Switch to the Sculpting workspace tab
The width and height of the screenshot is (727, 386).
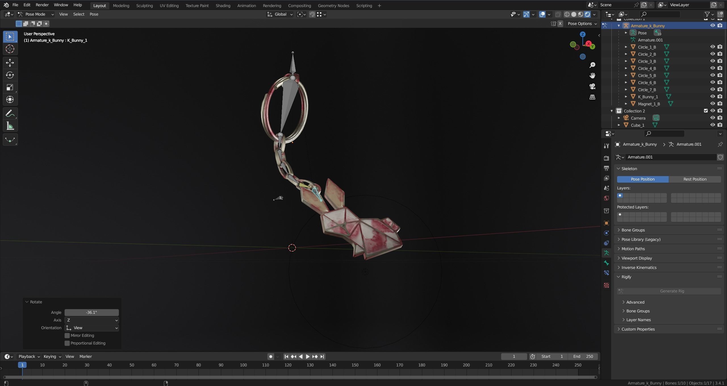144,5
